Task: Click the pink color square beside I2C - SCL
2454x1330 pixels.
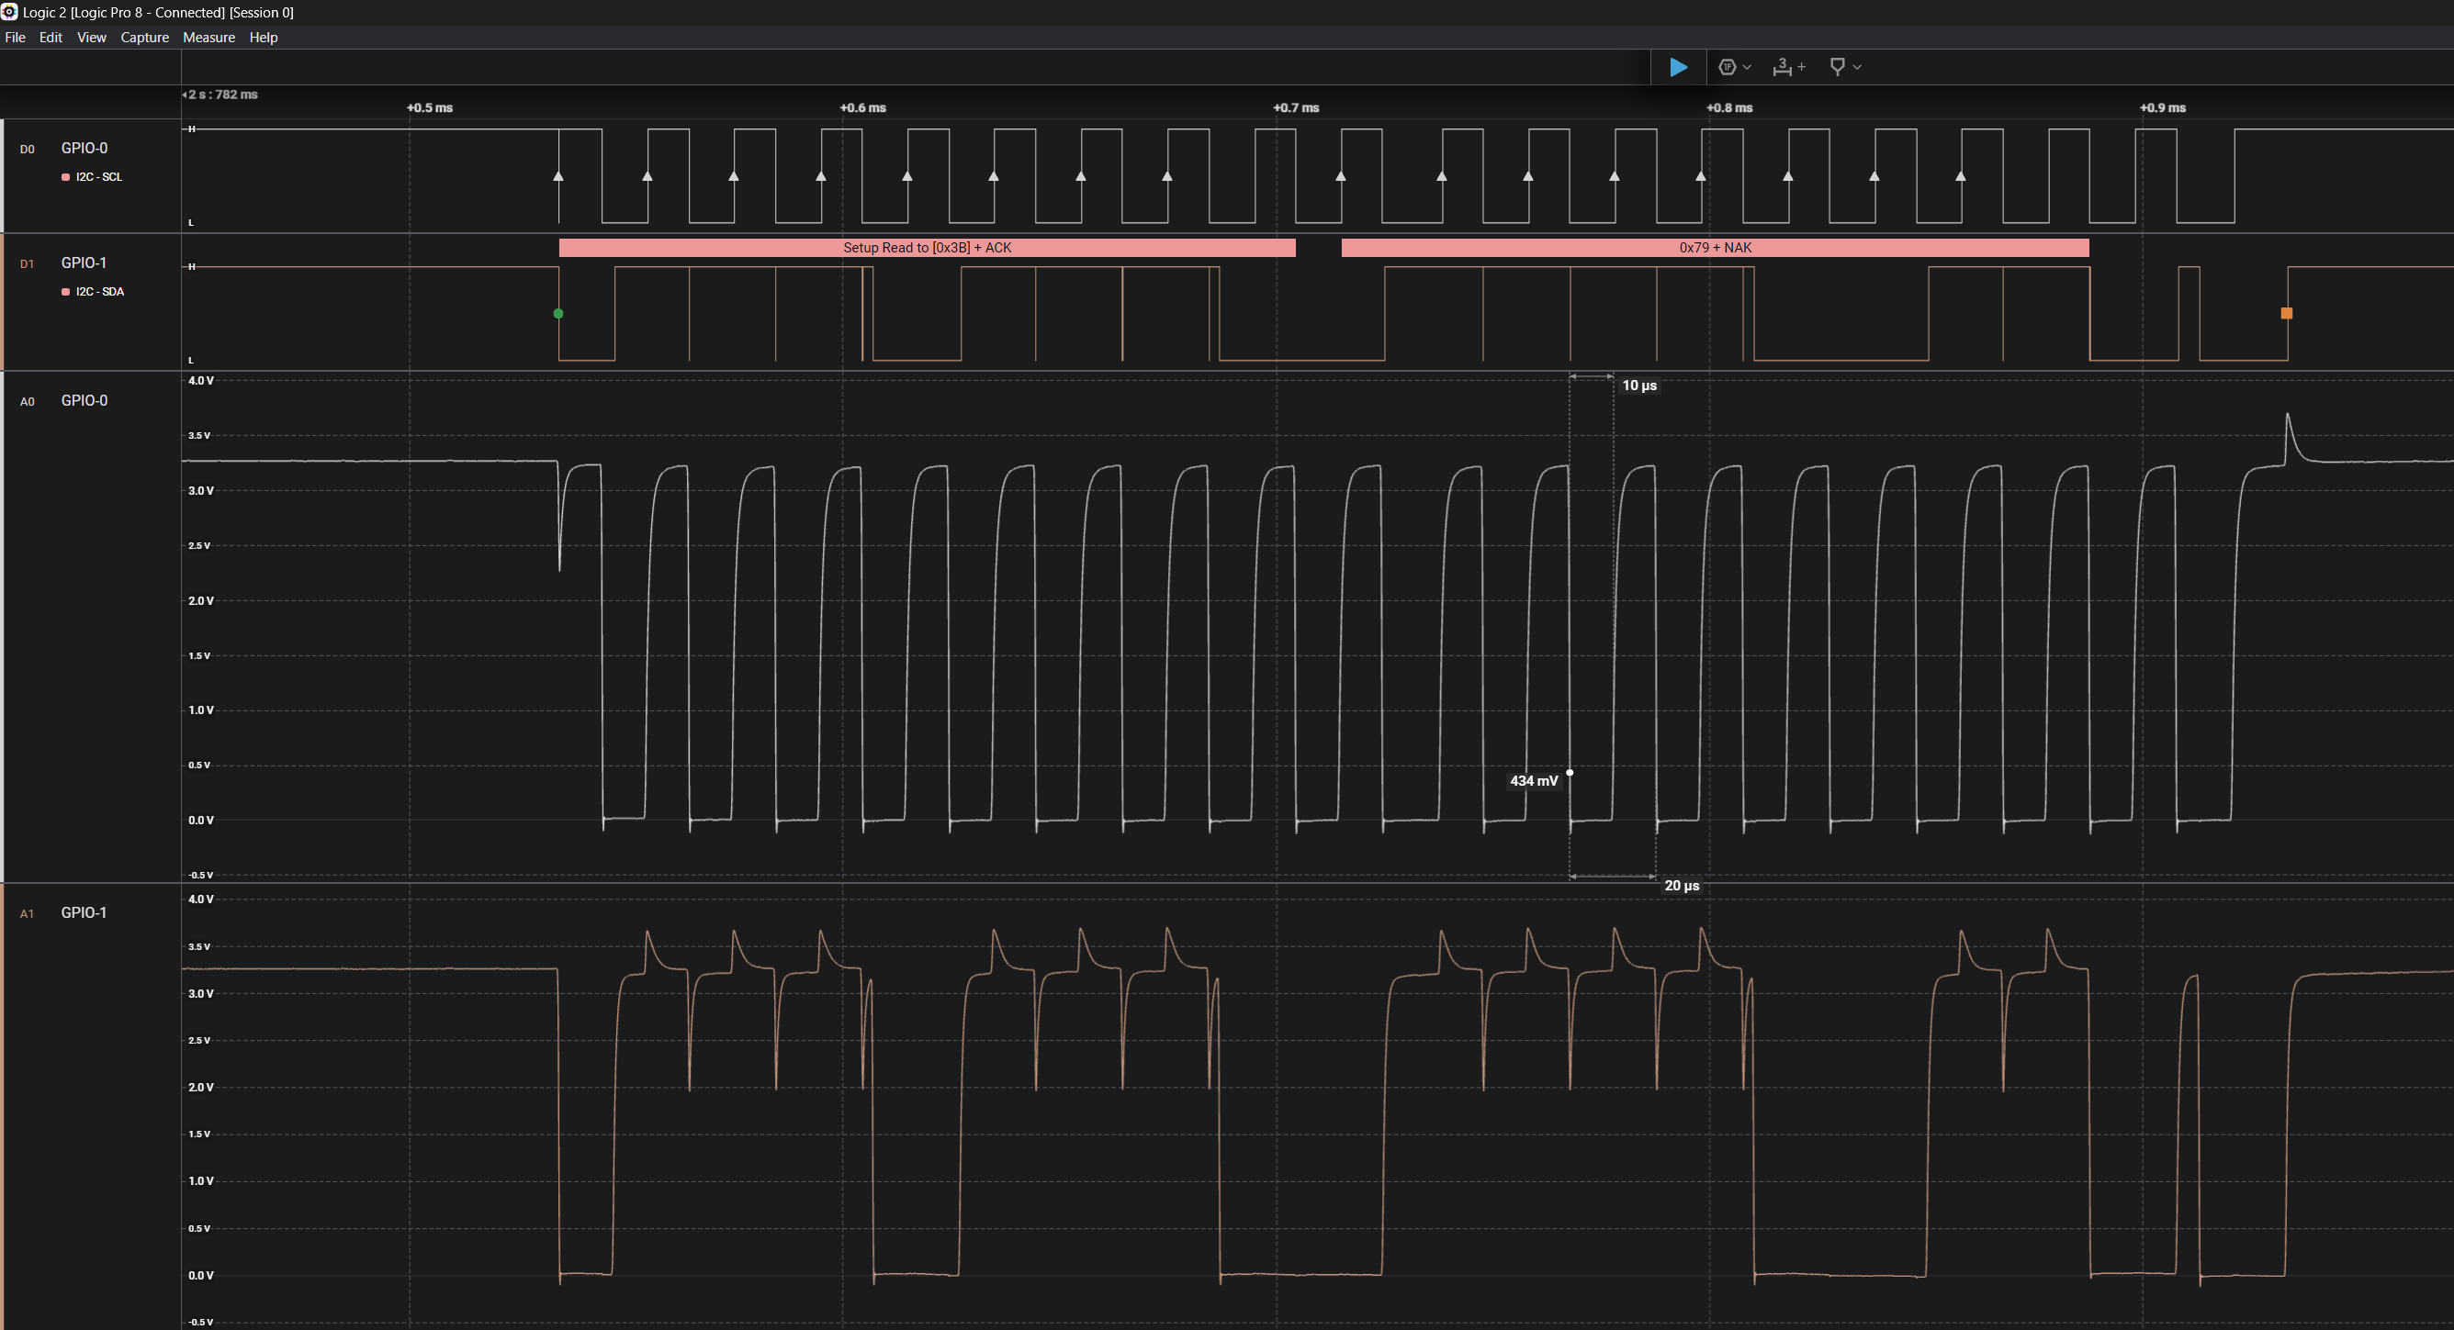Action: (66, 177)
